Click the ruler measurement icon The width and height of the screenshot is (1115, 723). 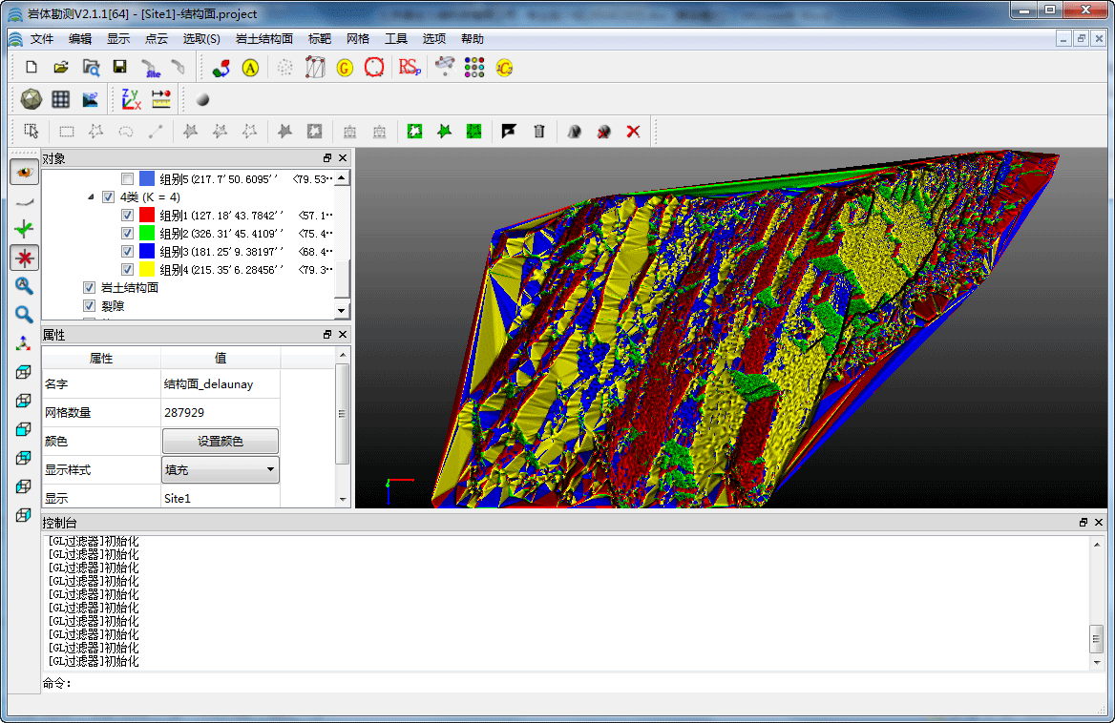coord(161,99)
